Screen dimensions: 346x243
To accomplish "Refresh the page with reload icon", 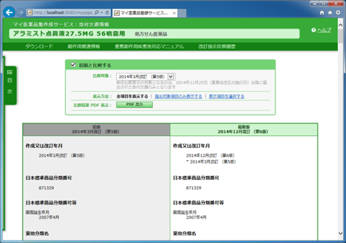I will (x=107, y=13).
